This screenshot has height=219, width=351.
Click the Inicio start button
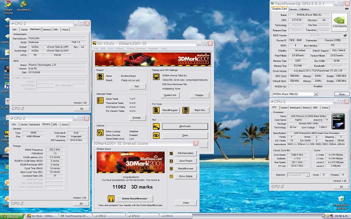(11, 216)
